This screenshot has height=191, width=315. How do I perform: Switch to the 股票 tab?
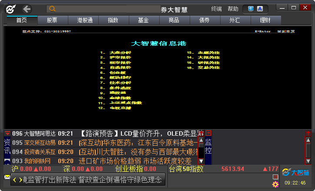[52, 20]
